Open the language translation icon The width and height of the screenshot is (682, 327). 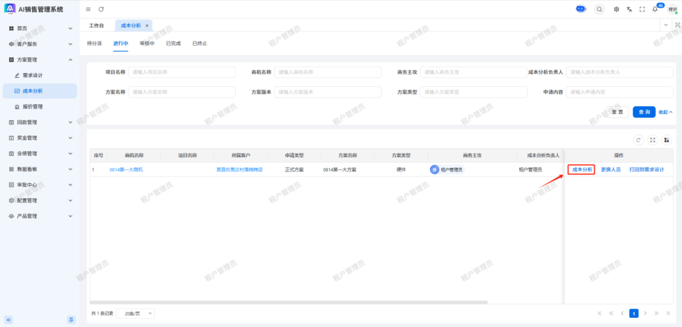coord(629,9)
